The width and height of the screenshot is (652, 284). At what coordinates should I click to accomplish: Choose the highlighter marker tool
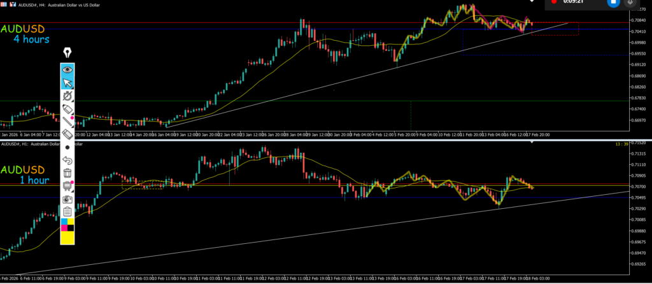pos(67,109)
